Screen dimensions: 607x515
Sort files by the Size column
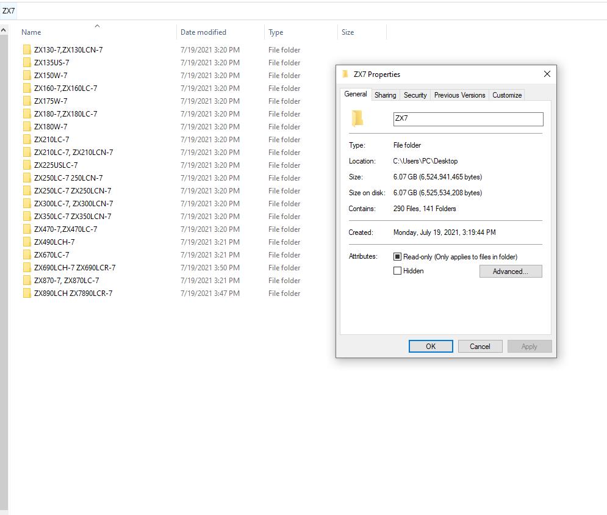348,32
